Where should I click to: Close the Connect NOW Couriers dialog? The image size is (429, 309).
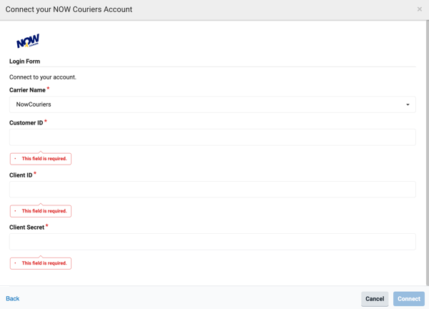[x=420, y=9]
